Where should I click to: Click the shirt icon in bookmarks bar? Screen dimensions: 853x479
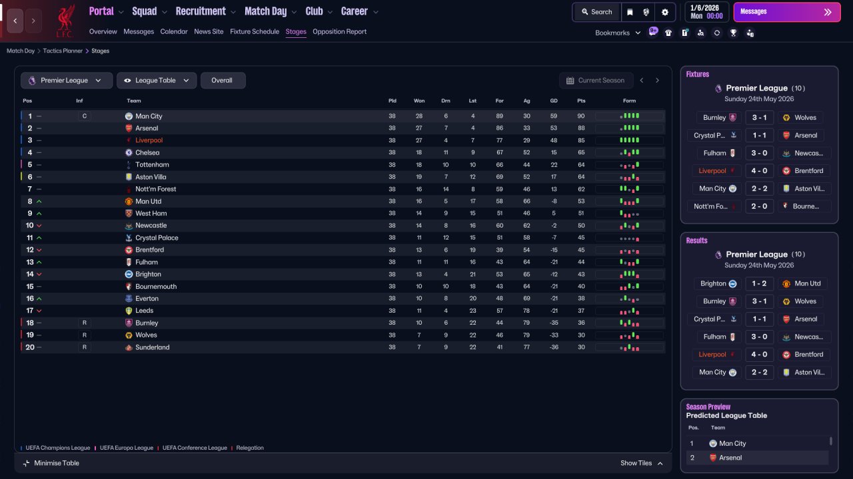668,33
